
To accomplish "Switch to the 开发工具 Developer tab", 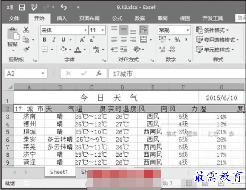I will (212, 18).
